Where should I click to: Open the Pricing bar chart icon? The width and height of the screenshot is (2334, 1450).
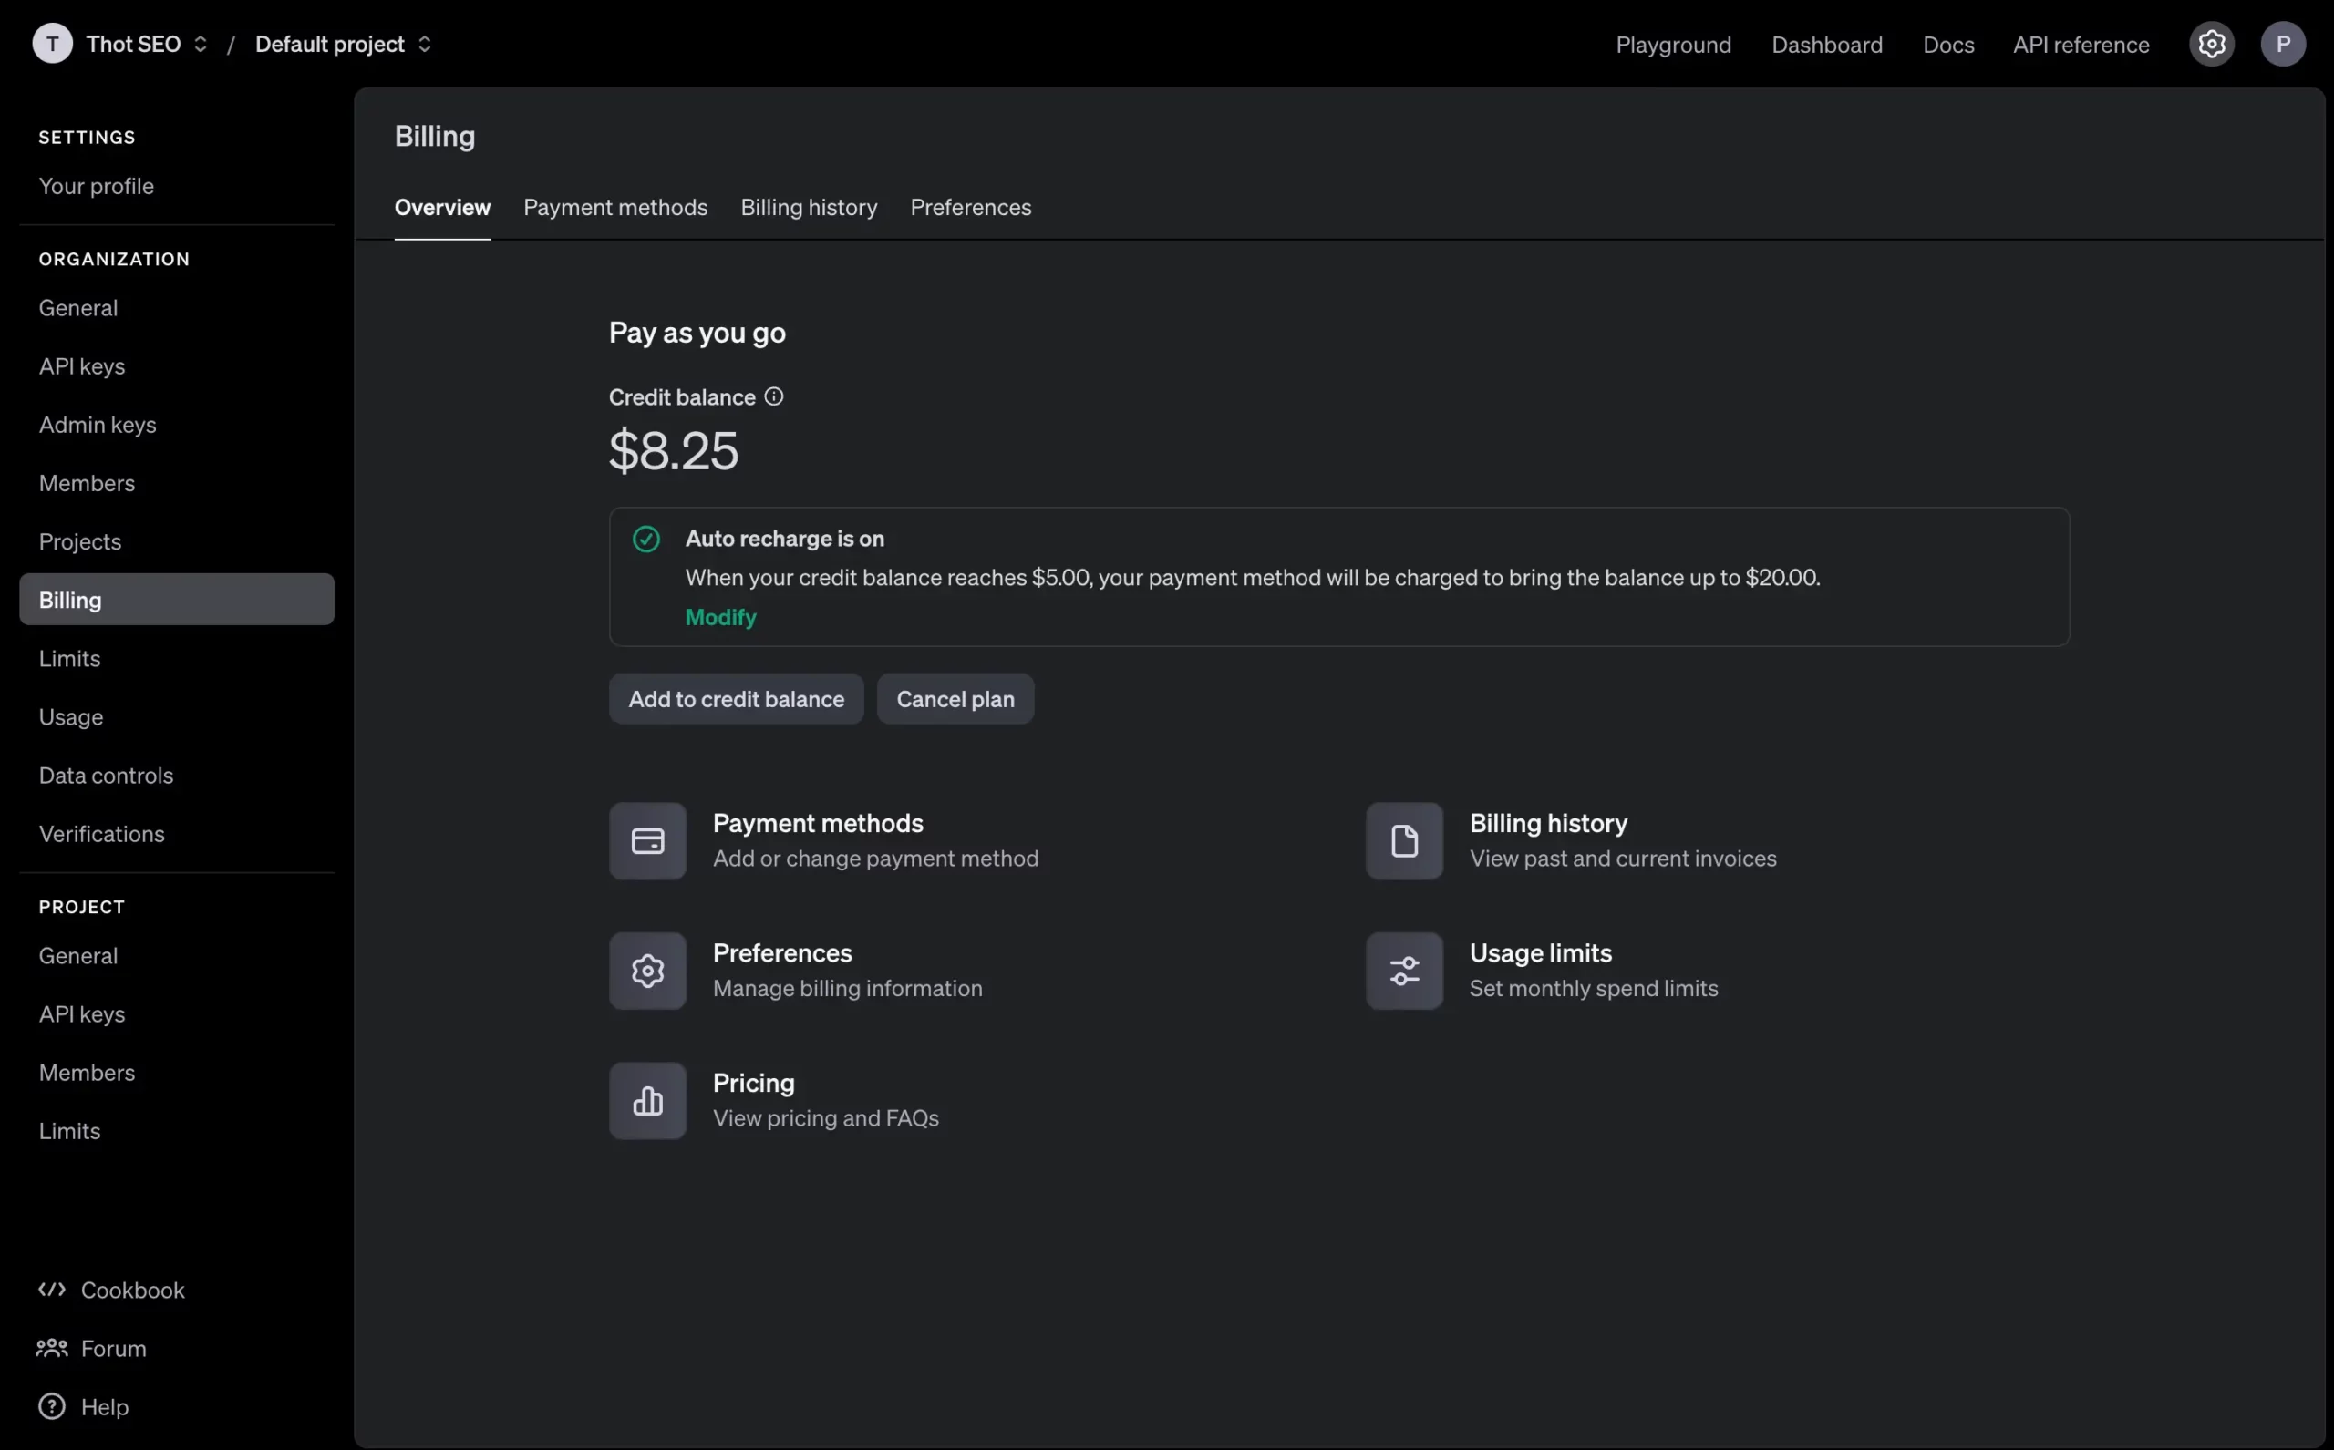647,1101
